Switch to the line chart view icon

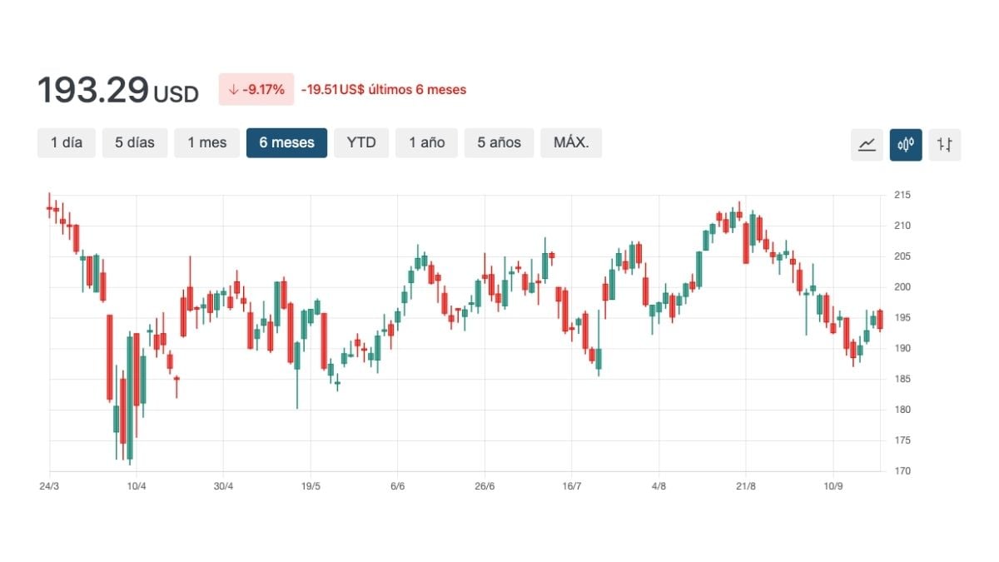(867, 144)
